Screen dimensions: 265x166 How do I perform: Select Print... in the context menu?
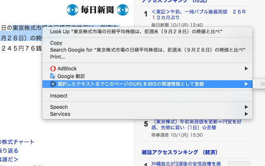(147, 57)
